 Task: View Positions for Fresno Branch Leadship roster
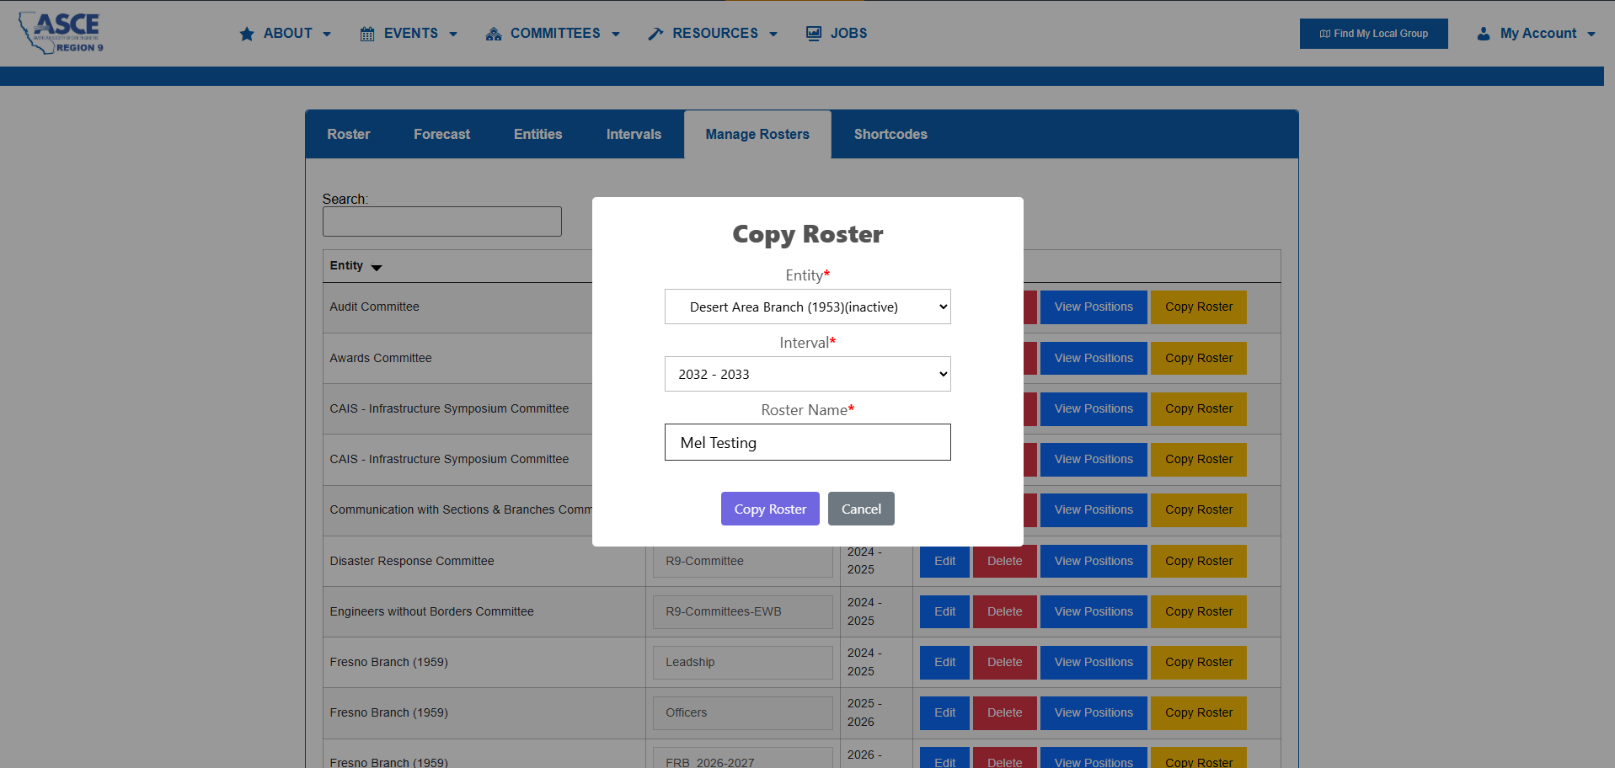pos(1094,663)
